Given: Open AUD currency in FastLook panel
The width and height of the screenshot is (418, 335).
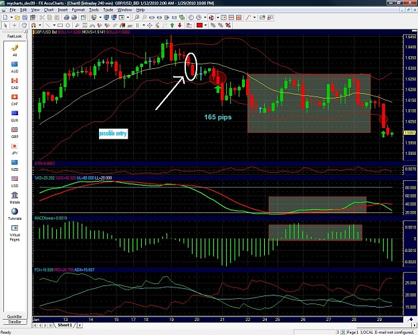Looking at the screenshot, I should click(15, 67).
